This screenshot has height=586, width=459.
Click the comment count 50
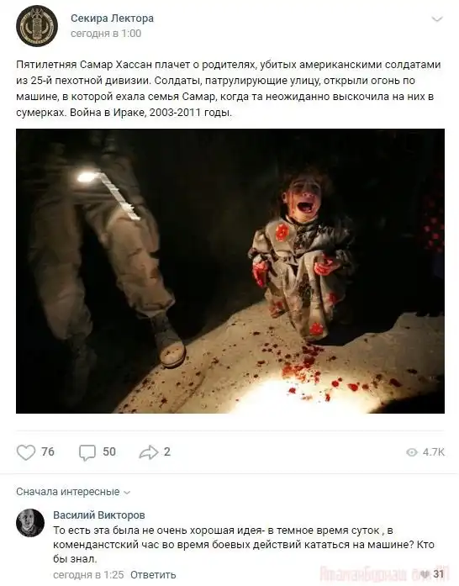[x=109, y=451]
